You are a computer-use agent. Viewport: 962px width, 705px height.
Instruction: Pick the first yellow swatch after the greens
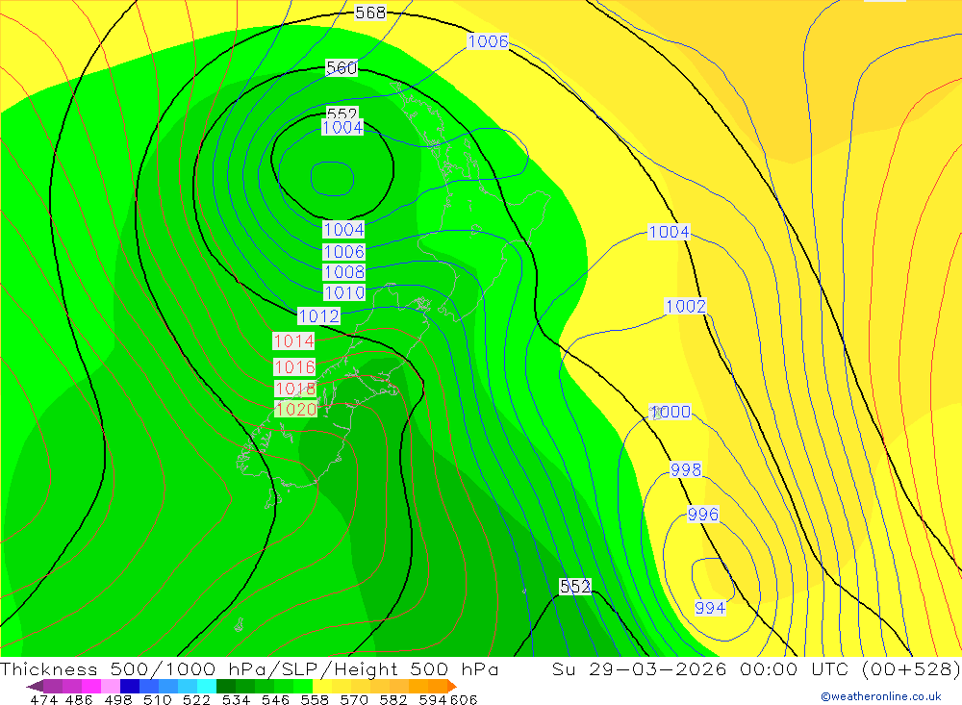322,686
